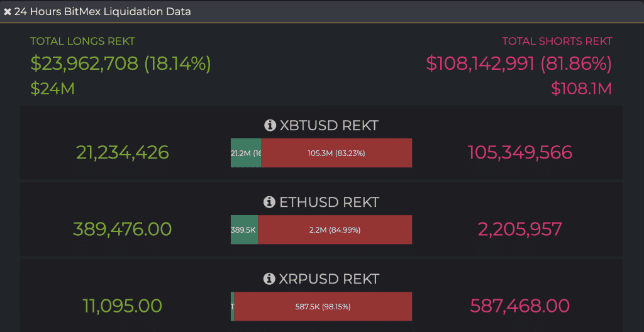Select the green ETHUSD 389.5K bar segment
The height and width of the screenshot is (332, 644).
244,230
